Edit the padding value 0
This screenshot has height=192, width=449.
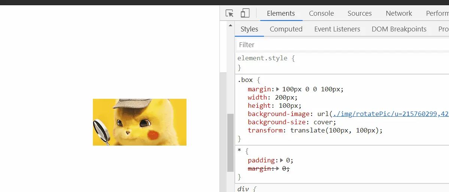288,160
